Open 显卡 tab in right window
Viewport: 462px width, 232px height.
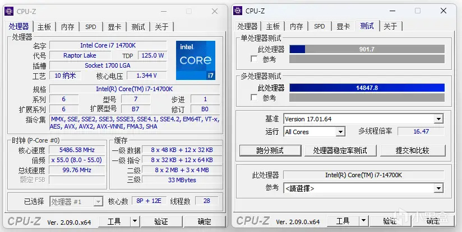click(343, 26)
